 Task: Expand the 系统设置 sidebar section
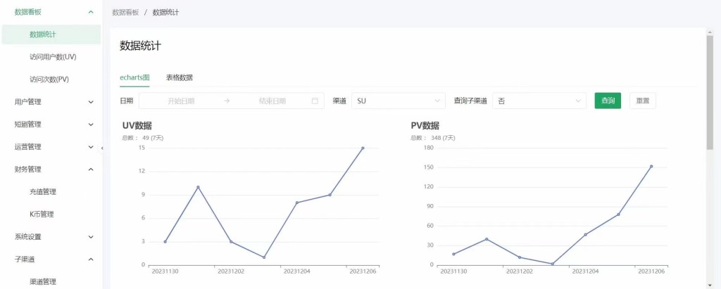point(51,237)
